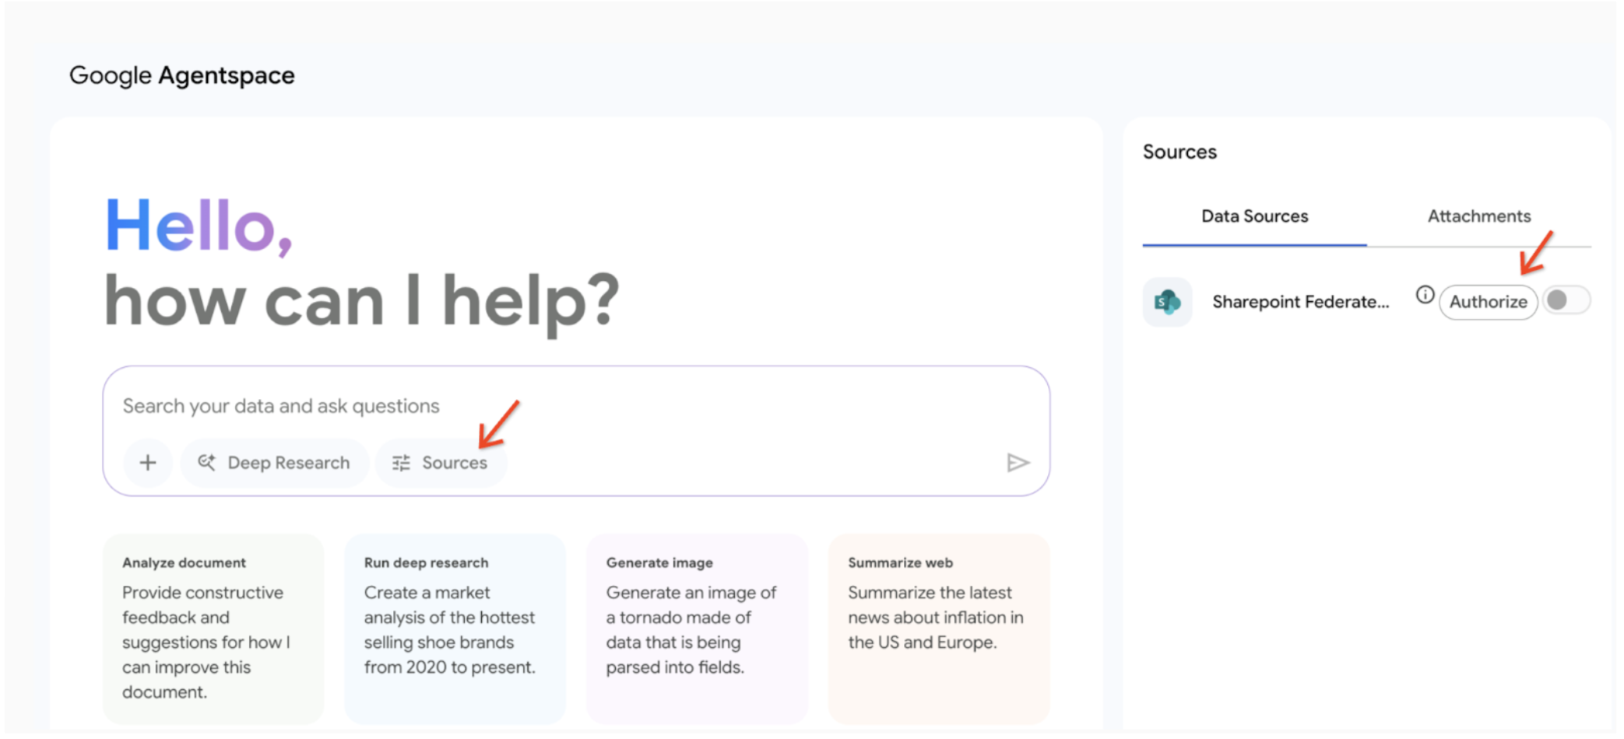Switch to the Data Sources tab
The width and height of the screenshot is (1624, 739).
pyautogui.click(x=1254, y=216)
